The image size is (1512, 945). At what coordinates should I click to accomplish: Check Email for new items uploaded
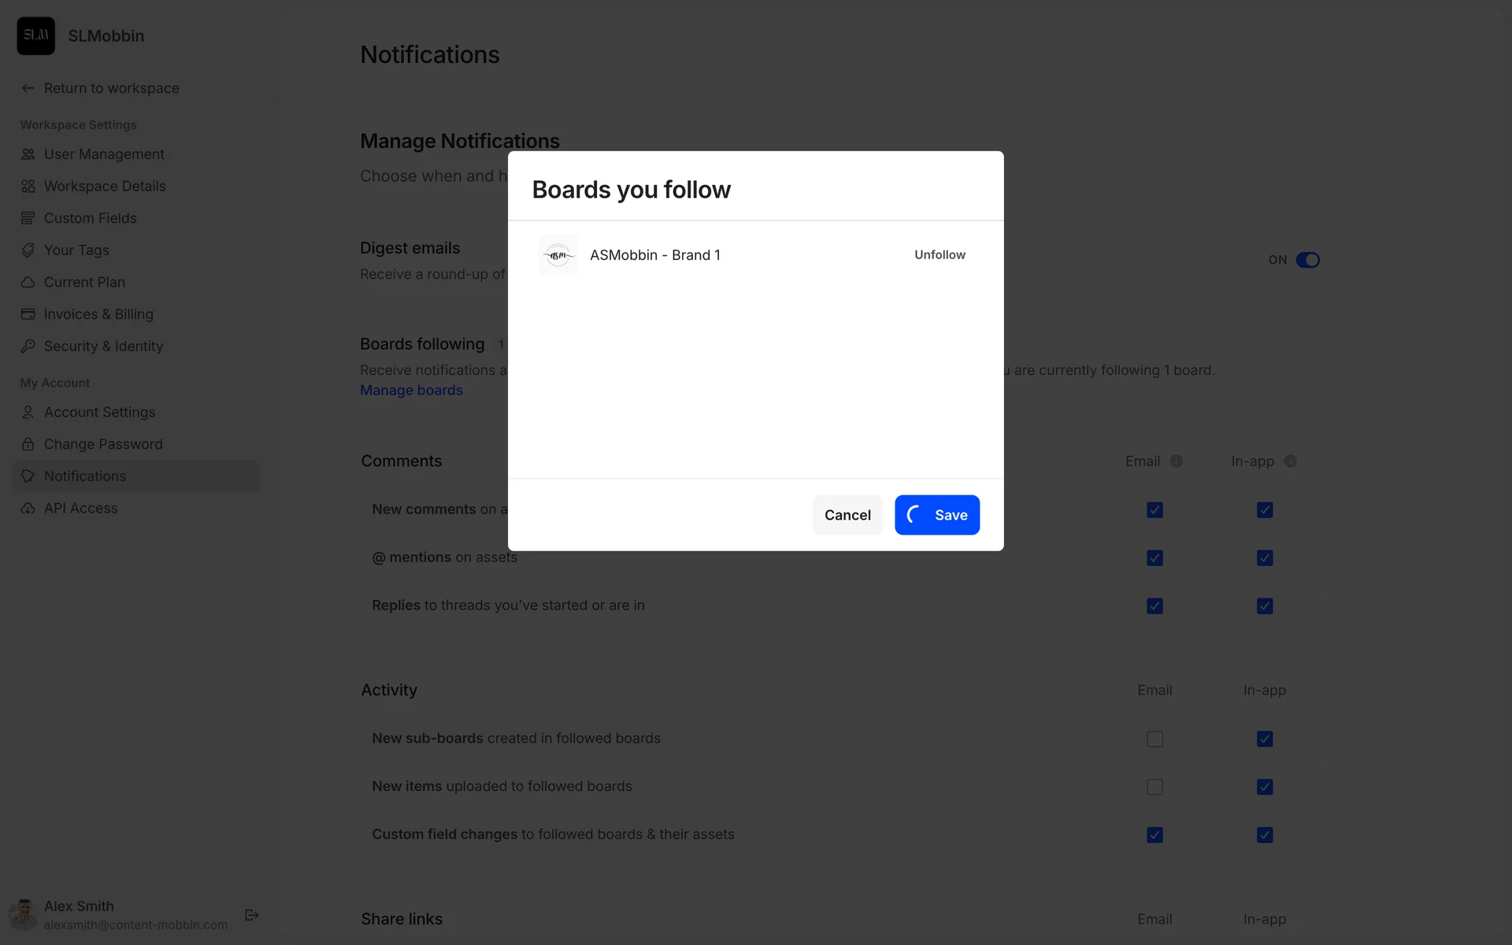click(1154, 787)
